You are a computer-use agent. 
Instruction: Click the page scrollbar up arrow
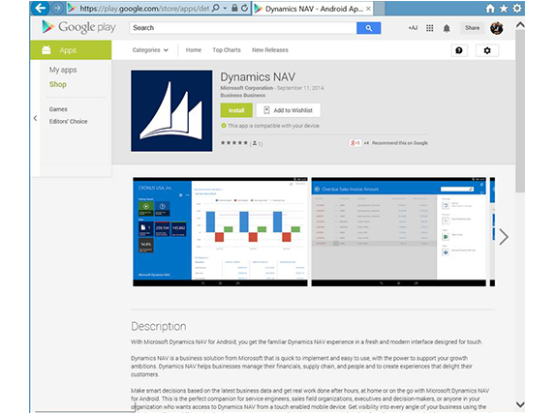(x=520, y=25)
